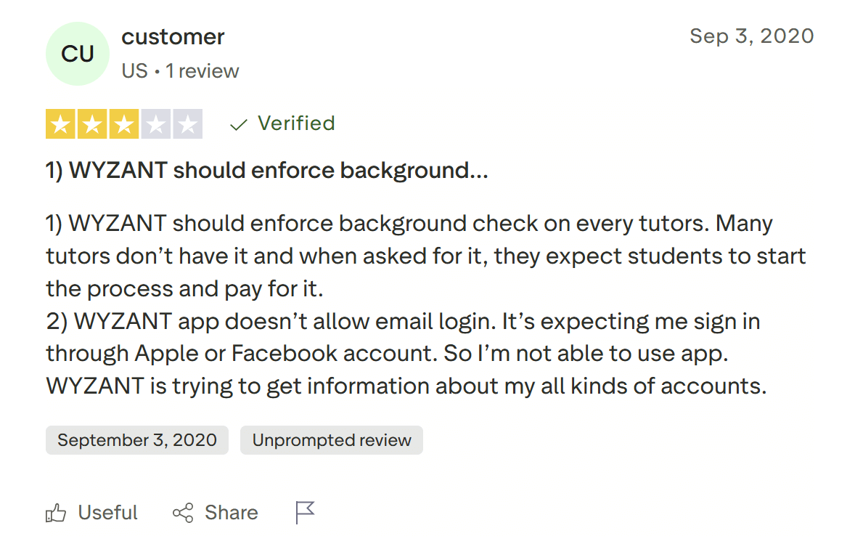Flag this review with the flag icon
The width and height of the screenshot is (855, 552).
click(306, 513)
